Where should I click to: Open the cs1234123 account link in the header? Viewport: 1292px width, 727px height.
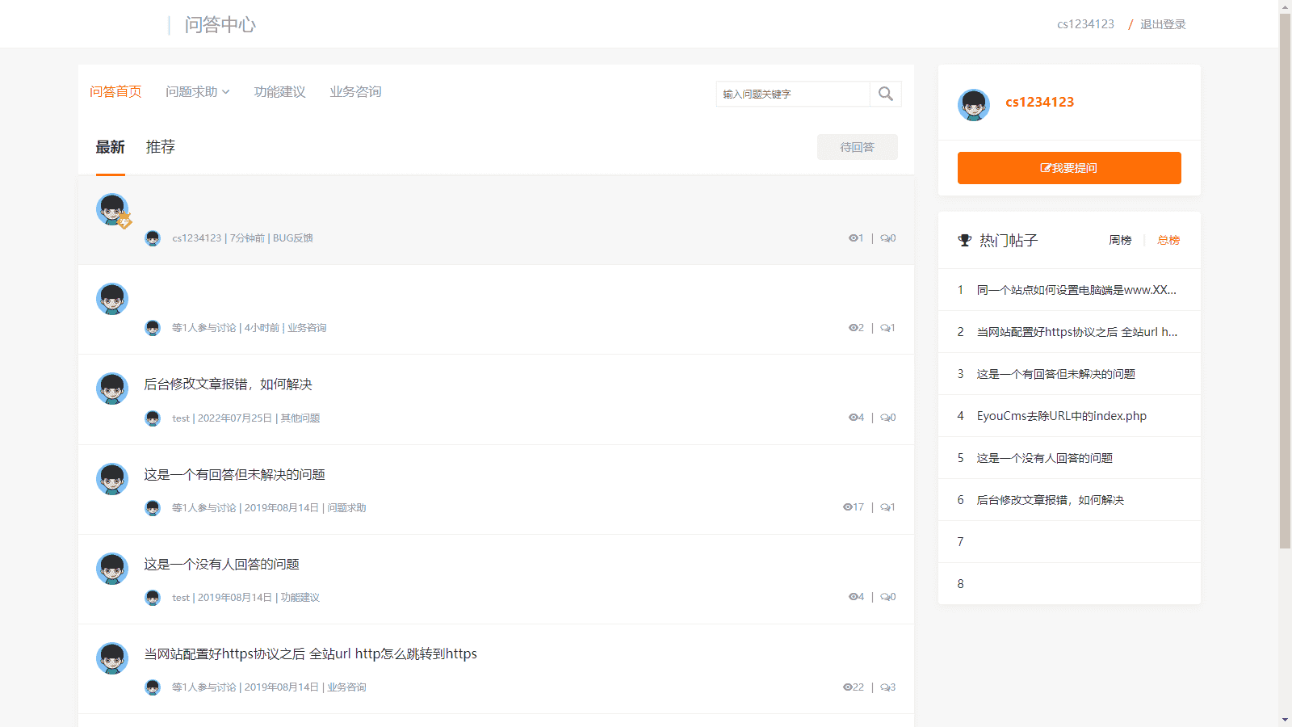tap(1085, 24)
